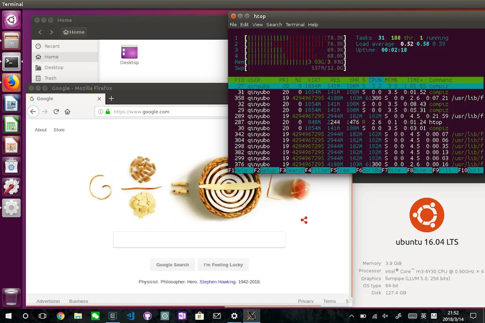Click the Google search input box

pos(199,239)
